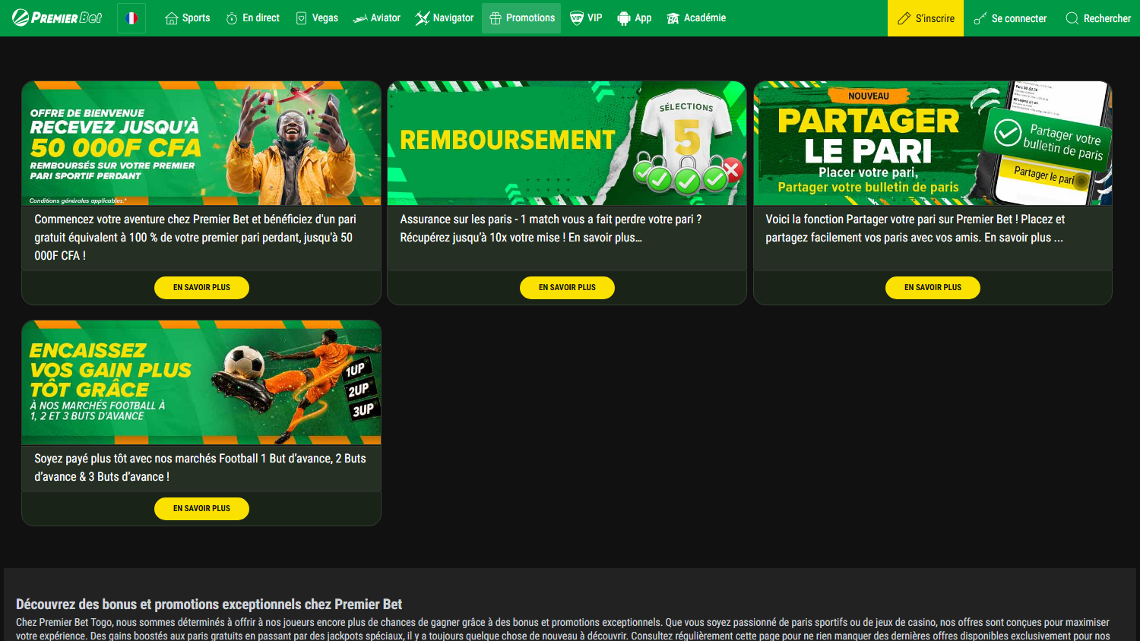Go to the En direct section
Screen dimensions: 1140x641
click(253, 18)
